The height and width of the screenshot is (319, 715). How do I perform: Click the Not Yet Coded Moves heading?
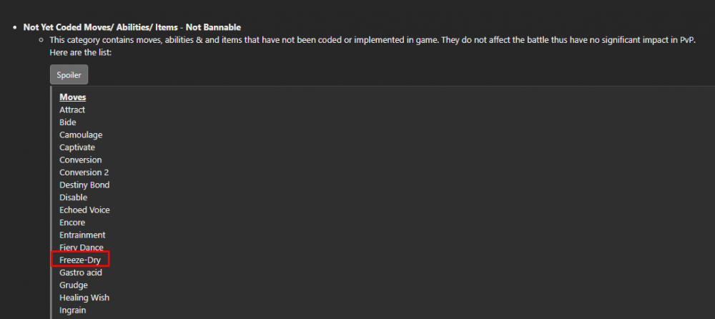132,27
